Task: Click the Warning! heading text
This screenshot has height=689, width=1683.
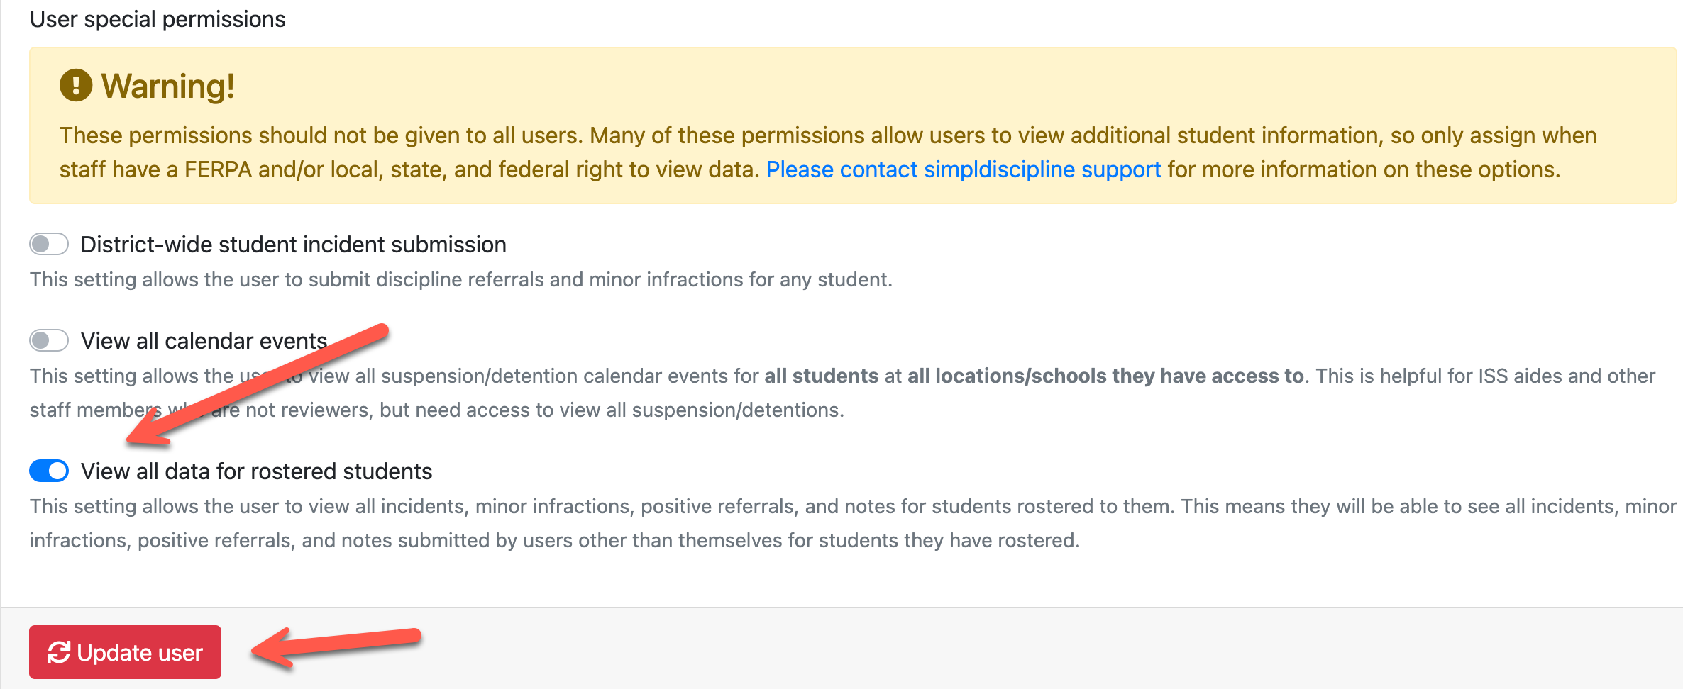Action: pyautogui.click(x=167, y=86)
